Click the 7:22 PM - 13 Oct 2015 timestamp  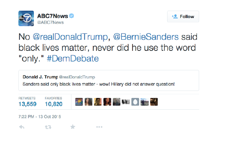pyautogui.click(x=40, y=117)
